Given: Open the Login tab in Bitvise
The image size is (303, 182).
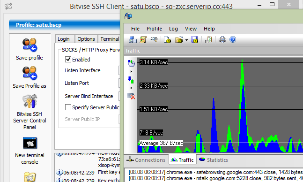Looking at the screenshot, I should tap(65, 39).
